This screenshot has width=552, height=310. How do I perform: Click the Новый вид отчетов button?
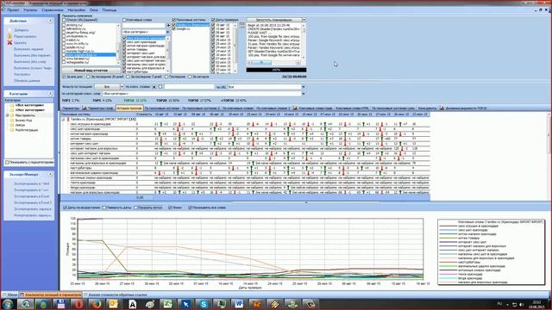(x=91, y=71)
